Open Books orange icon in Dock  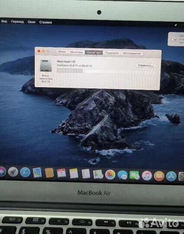coord(159,176)
